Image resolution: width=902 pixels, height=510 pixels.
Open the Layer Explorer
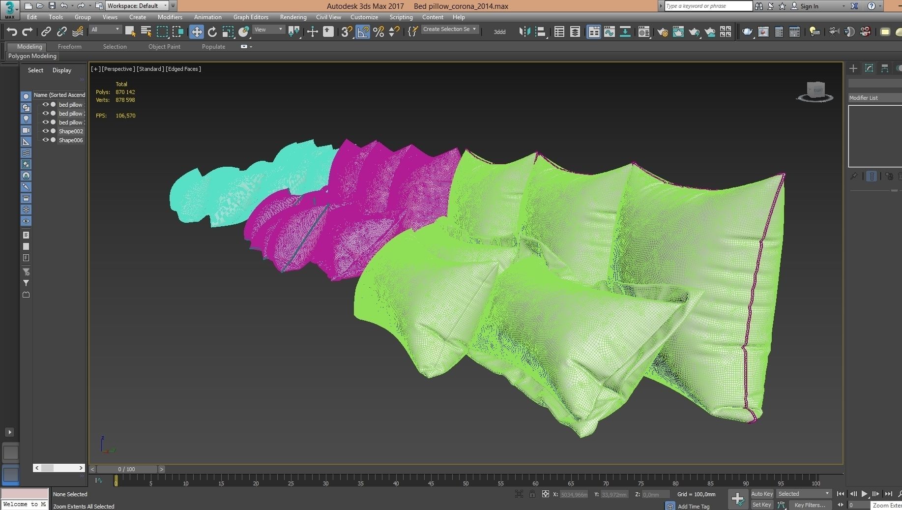click(x=575, y=32)
